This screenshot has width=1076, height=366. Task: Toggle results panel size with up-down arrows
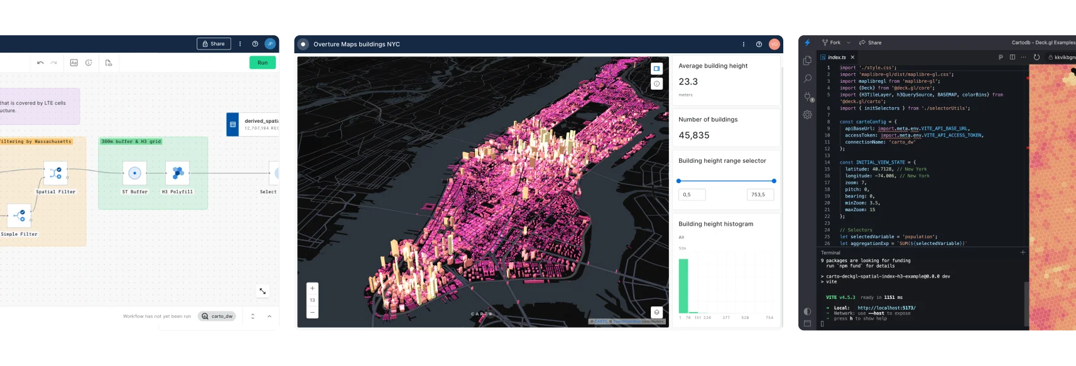(x=253, y=316)
